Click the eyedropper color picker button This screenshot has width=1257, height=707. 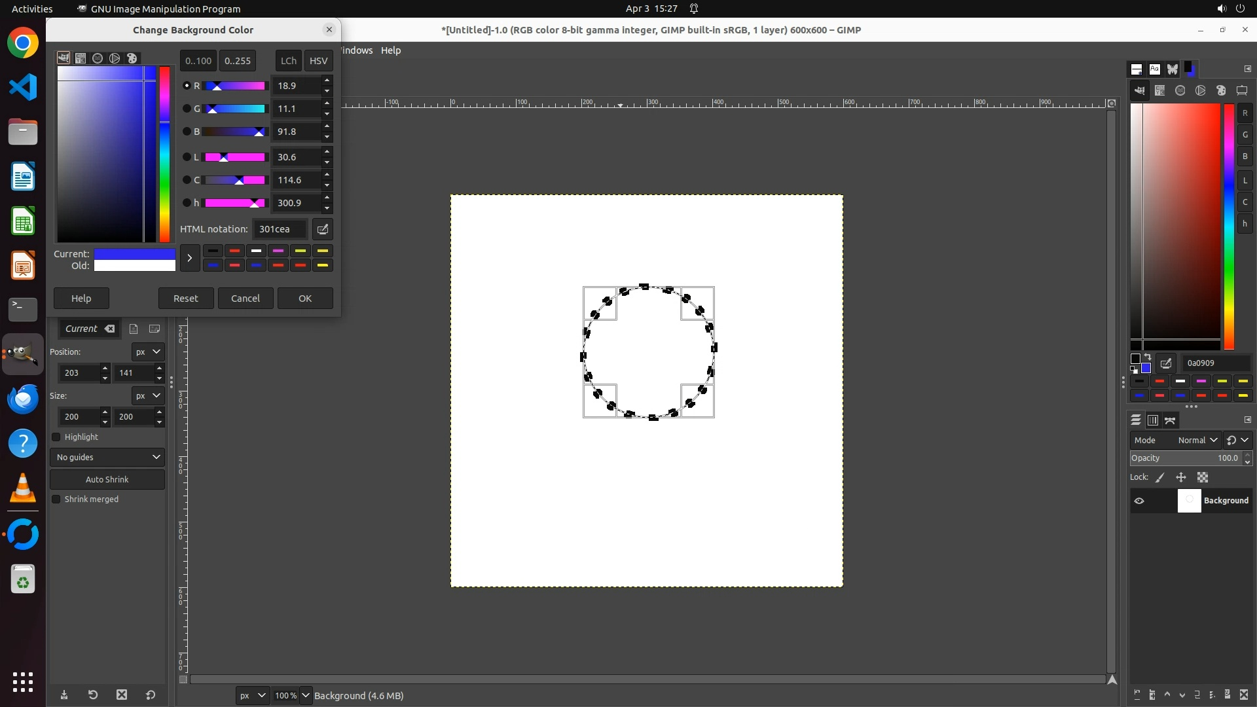click(x=323, y=229)
